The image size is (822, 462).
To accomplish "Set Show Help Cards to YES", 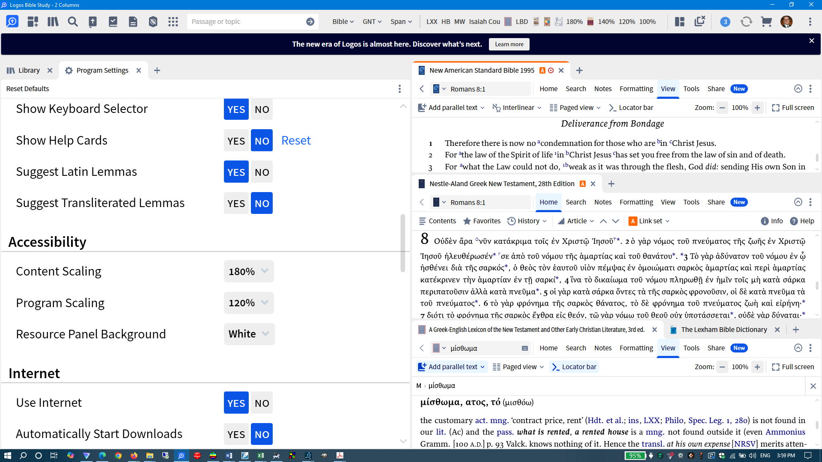I will [x=236, y=141].
